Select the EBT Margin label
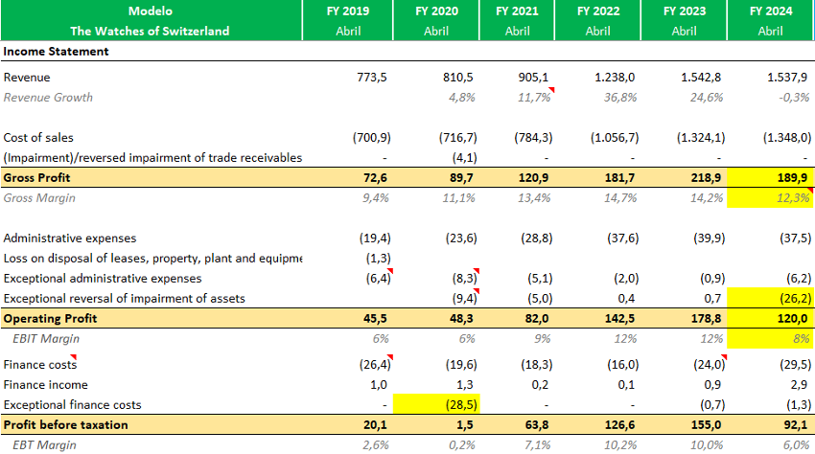The width and height of the screenshot is (815, 454). click(44, 445)
